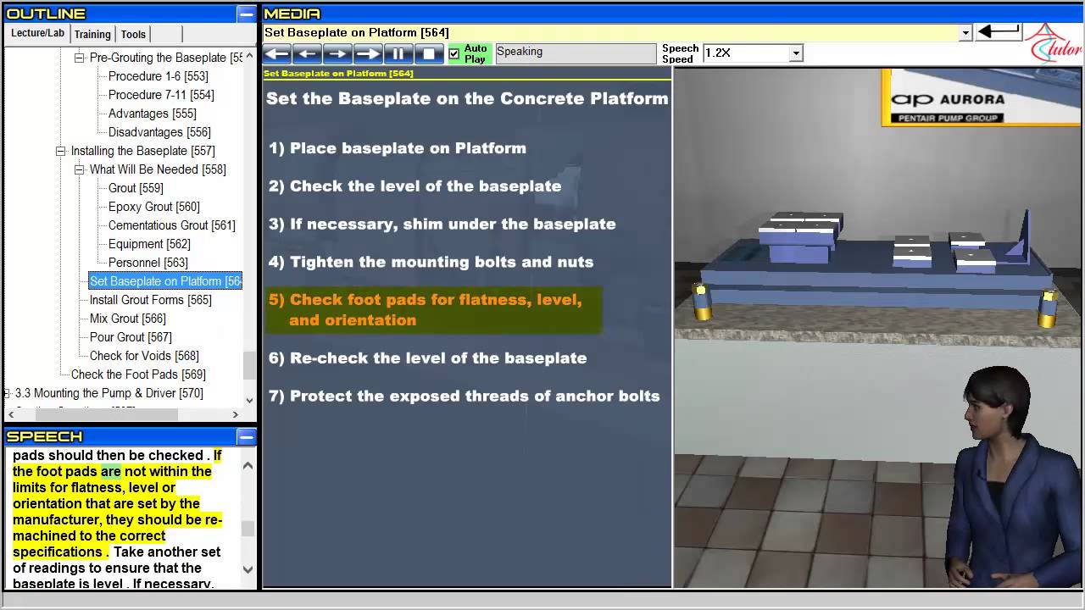
Task: Click the short right arrow media button
Action: pyautogui.click(x=337, y=53)
